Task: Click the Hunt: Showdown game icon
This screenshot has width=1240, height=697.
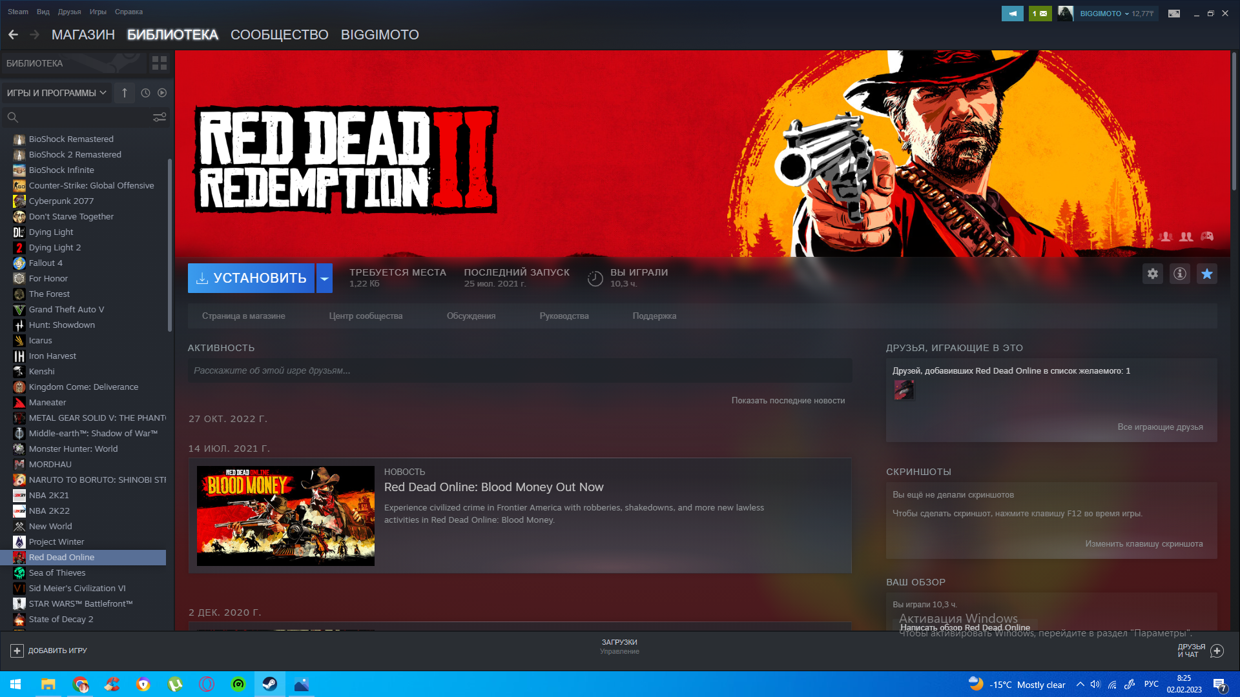Action: (x=19, y=325)
